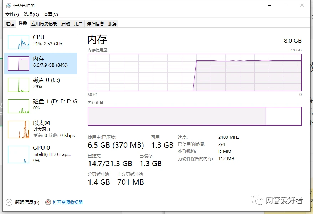The width and height of the screenshot is (313, 214).
Task: Select the CPU usage graph thumbnail
Action: point(19,42)
